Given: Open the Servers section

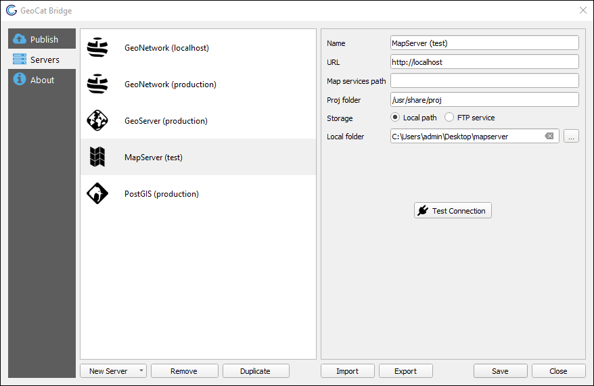Looking at the screenshot, I should point(42,59).
